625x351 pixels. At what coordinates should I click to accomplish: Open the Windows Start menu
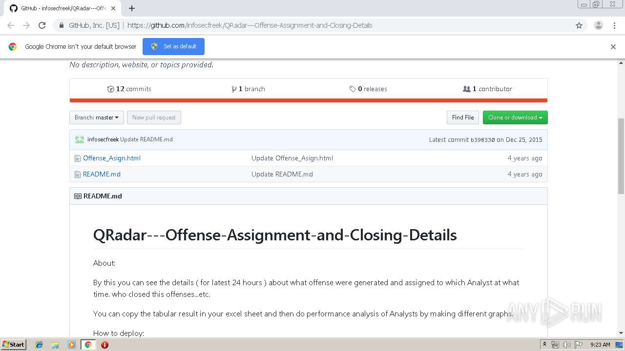(14, 344)
